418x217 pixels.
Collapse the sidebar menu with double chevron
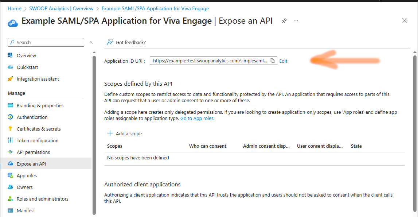(x=91, y=42)
